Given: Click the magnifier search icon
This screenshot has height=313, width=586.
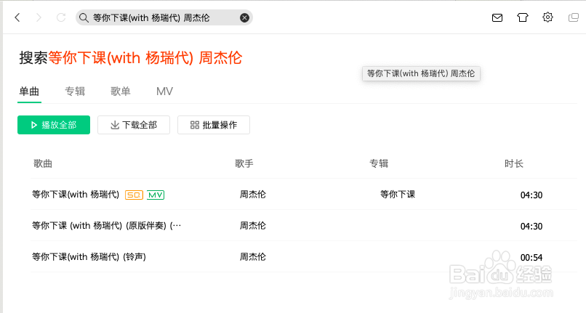Looking at the screenshot, I should click(84, 18).
